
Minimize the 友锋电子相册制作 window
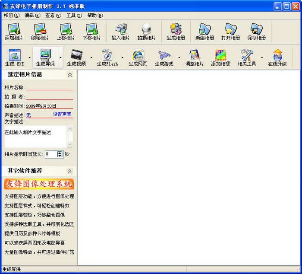pyautogui.click(x=277, y=6)
